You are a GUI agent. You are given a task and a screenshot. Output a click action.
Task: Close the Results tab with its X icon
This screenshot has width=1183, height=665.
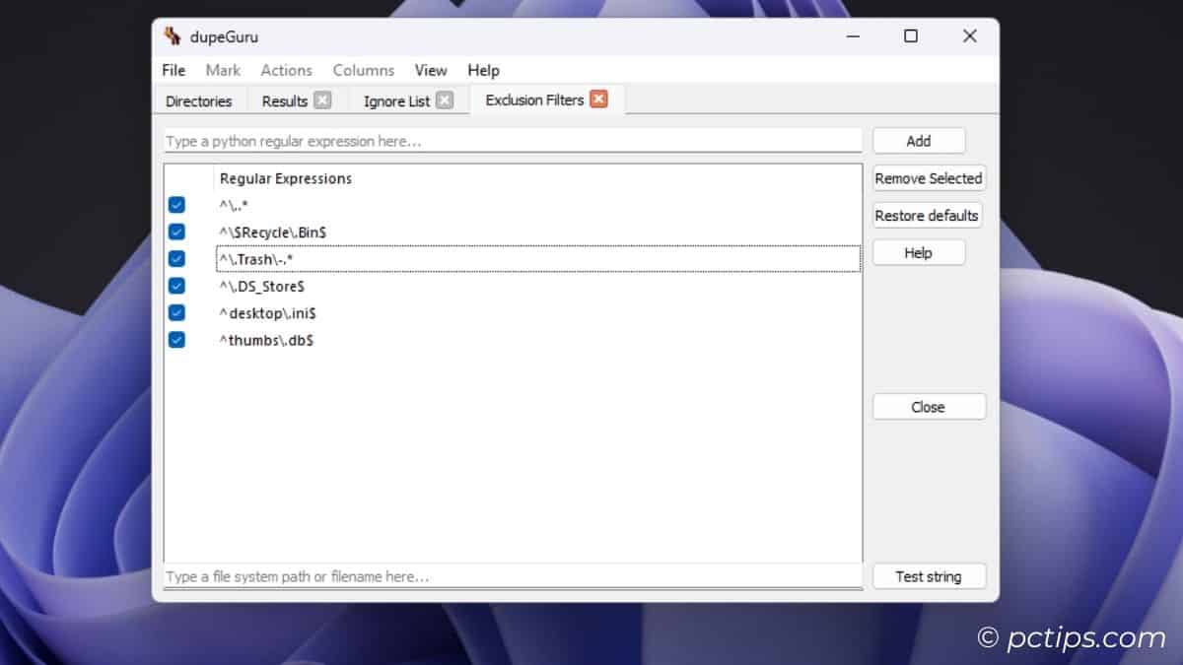[322, 100]
